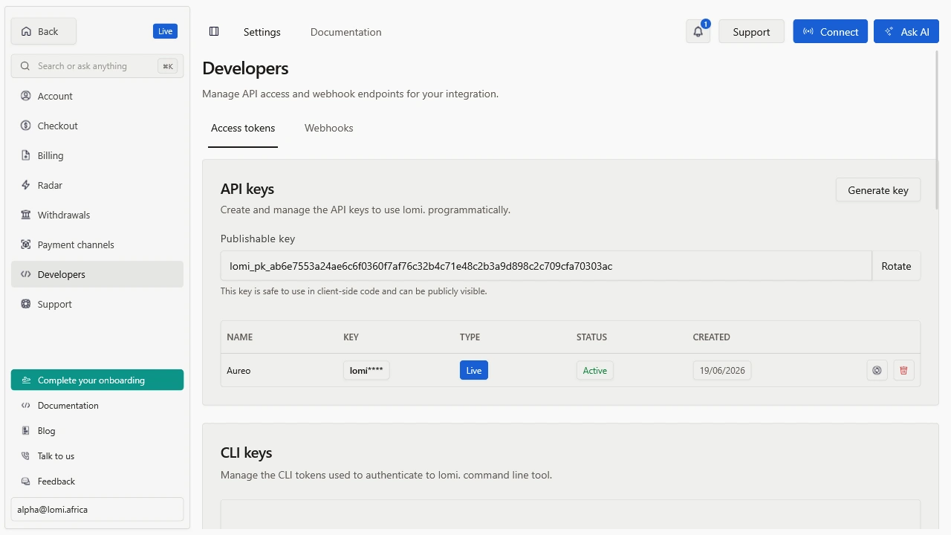This screenshot has width=951, height=535.
Task: Open the Feedback link
Action: (97, 481)
